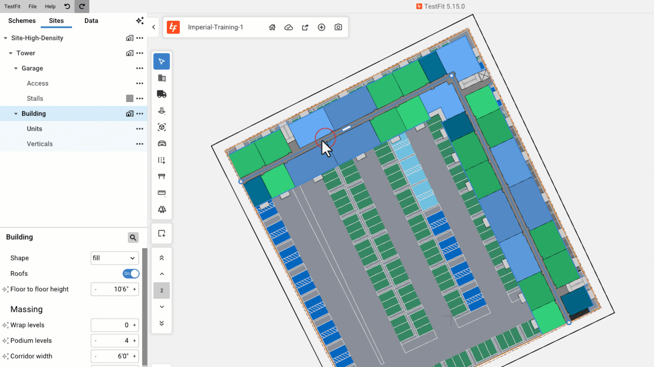
Task: Click the camera screenshot icon
Action: [x=338, y=27]
